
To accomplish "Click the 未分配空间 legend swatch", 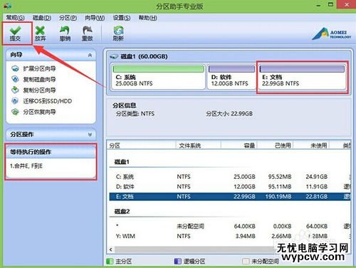I will click(246, 262).
